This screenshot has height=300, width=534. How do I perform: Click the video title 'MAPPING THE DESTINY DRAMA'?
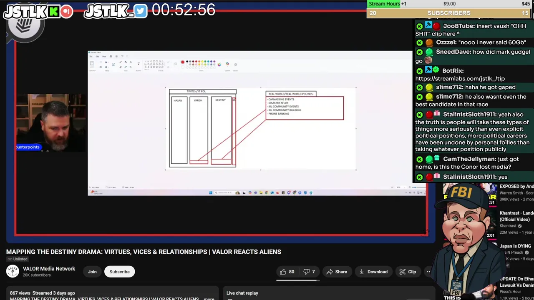tap(144, 252)
